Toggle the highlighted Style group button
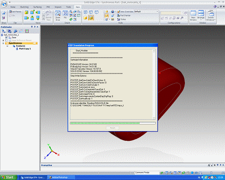Image resolution: width=225 pixels, height=180 pixels. tap(107, 15)
